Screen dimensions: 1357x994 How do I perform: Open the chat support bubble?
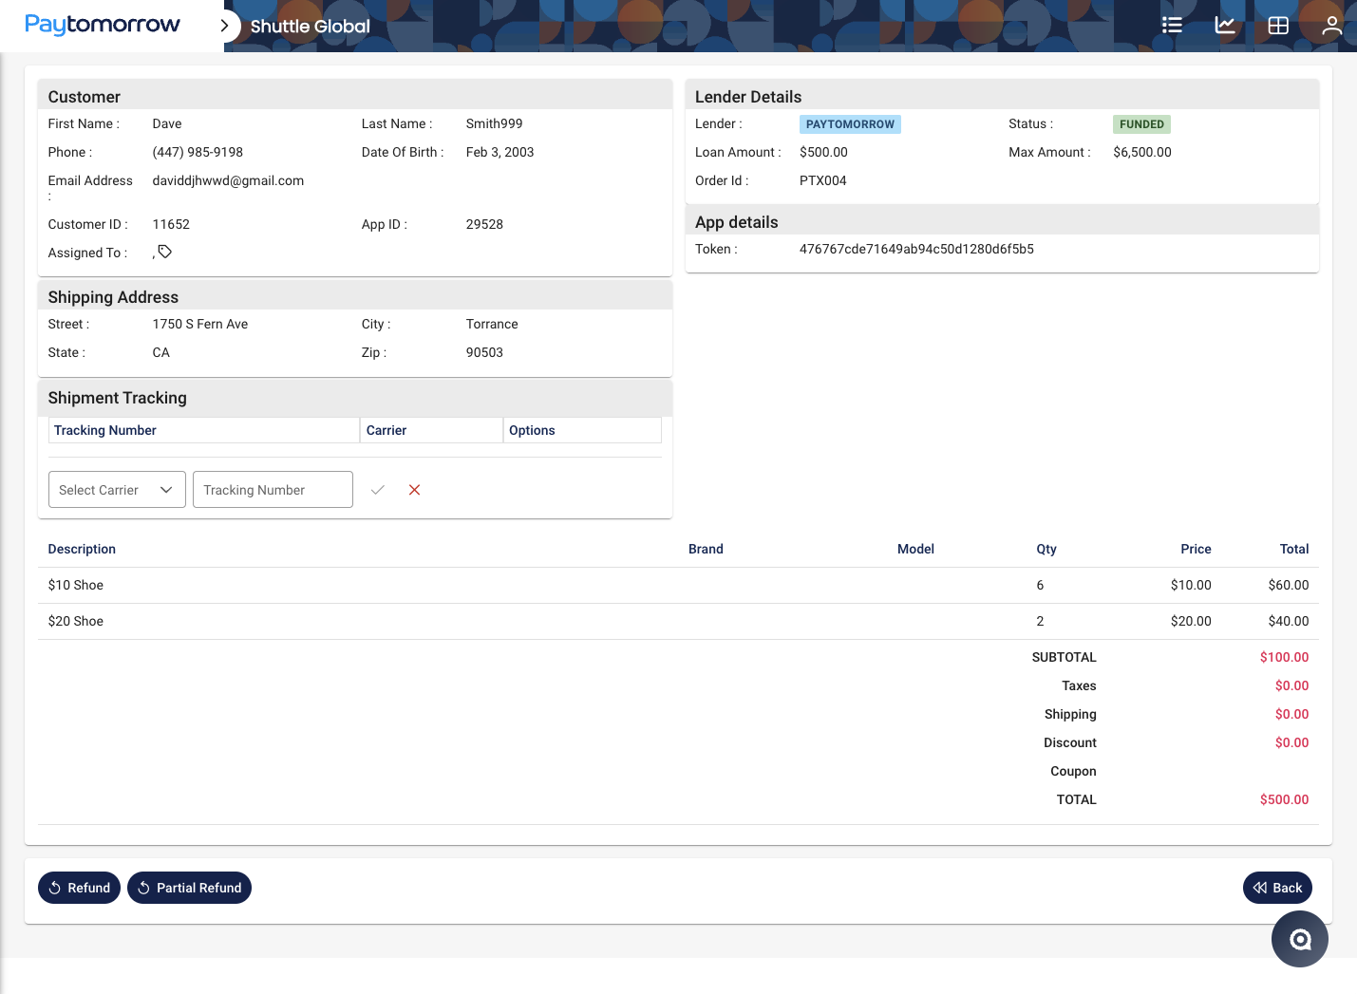pos(1300,939)
